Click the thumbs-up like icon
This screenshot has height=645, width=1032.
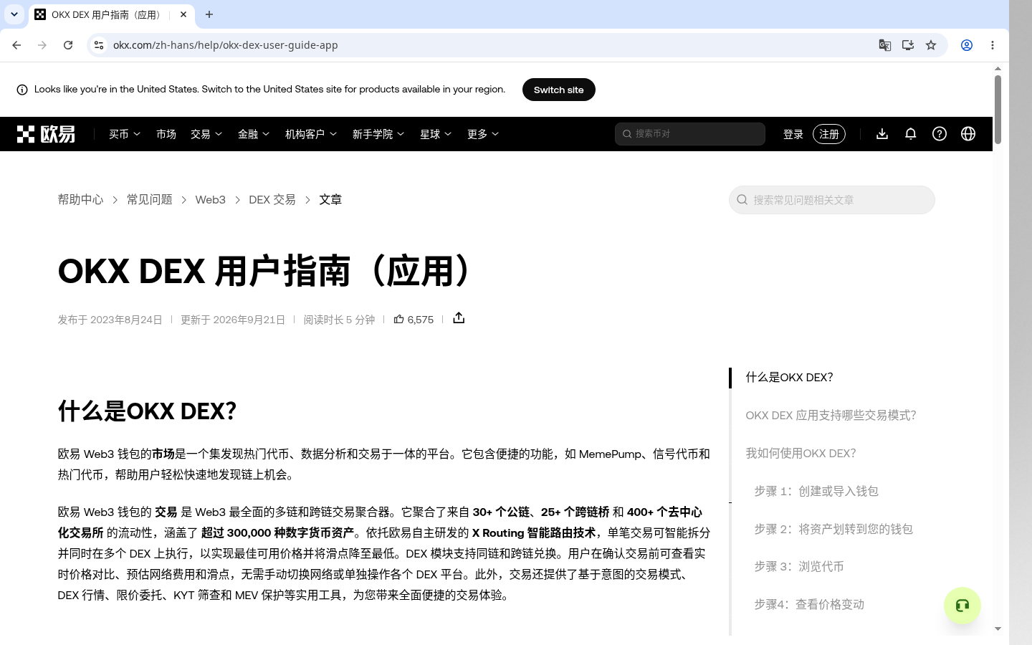click(398, 319)
